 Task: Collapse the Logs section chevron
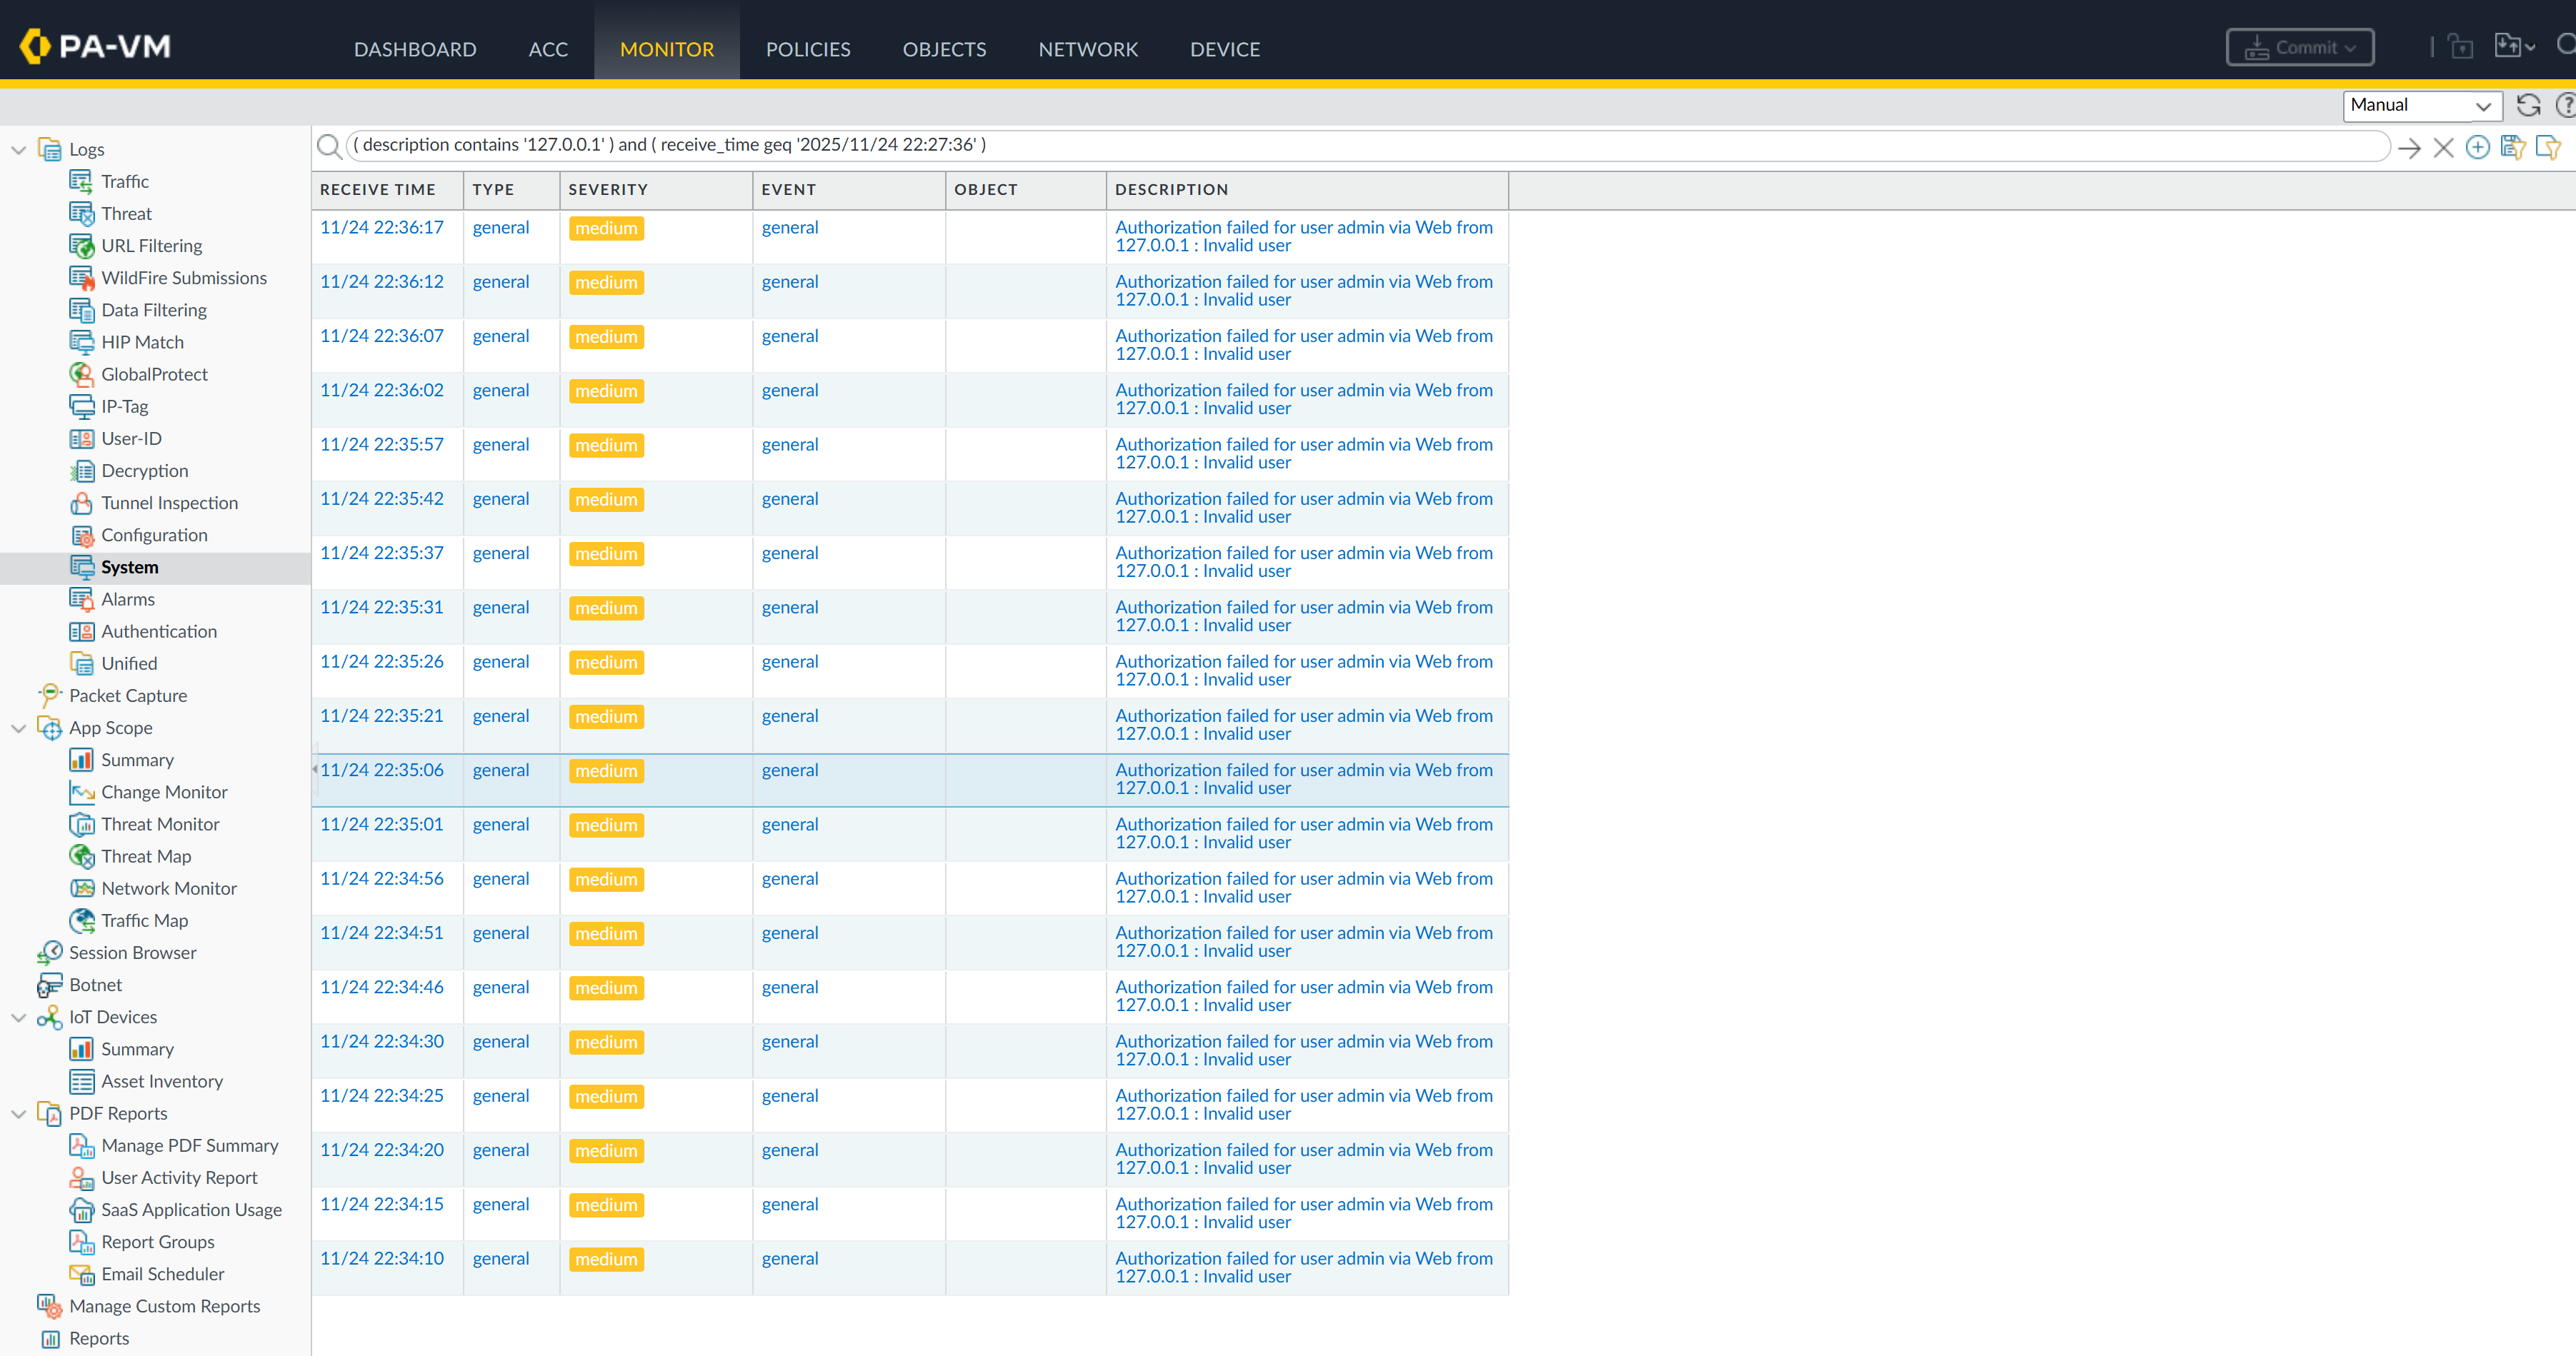coord(18,149)
